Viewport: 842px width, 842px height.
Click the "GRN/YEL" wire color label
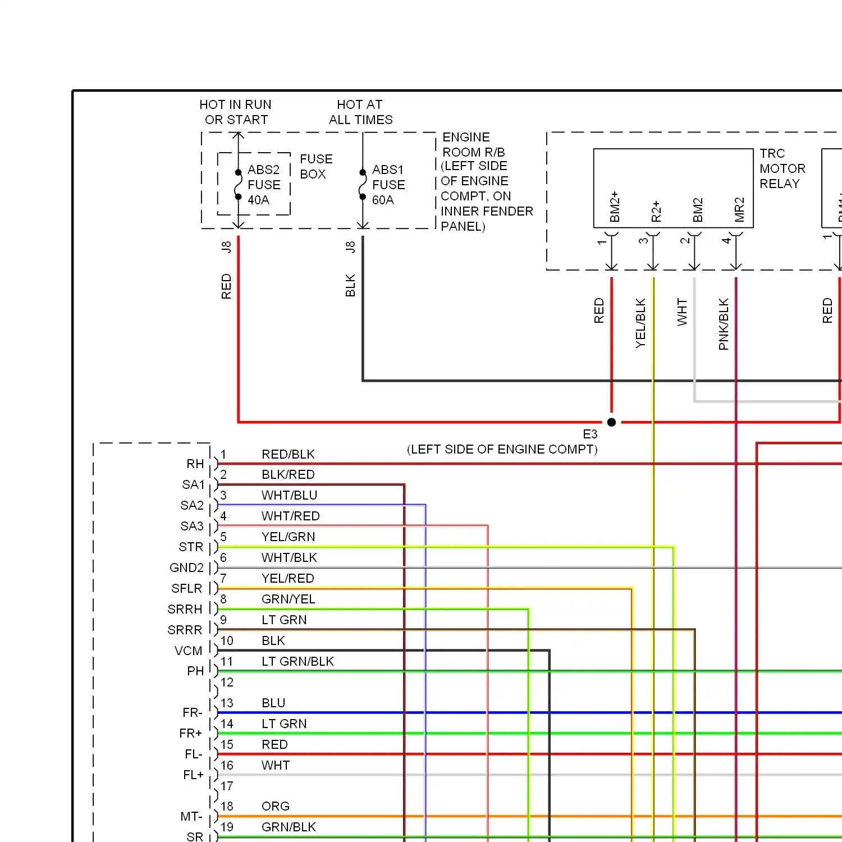pyautogui.click(x=288, y=599)
